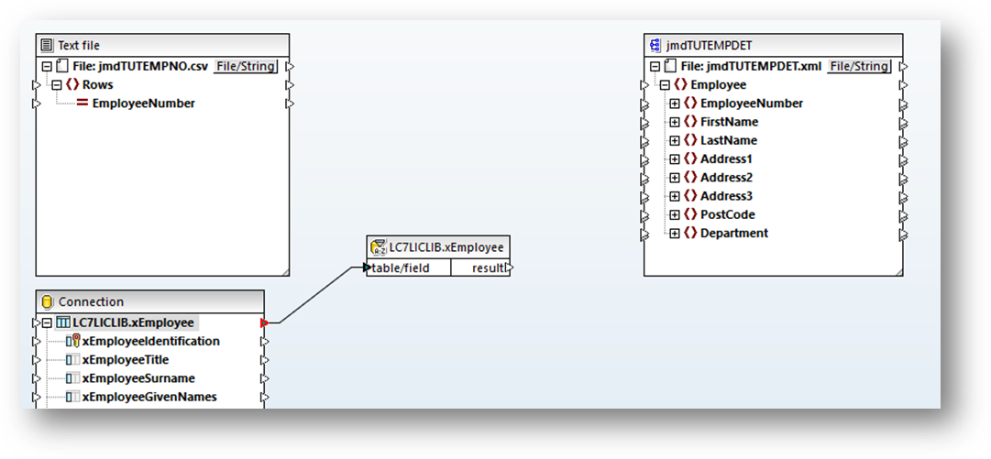Collapse the File: jmdTUTEMPDET.xml node
The width and height of the screenshot is (991, 459).
(x=655, y=66)
